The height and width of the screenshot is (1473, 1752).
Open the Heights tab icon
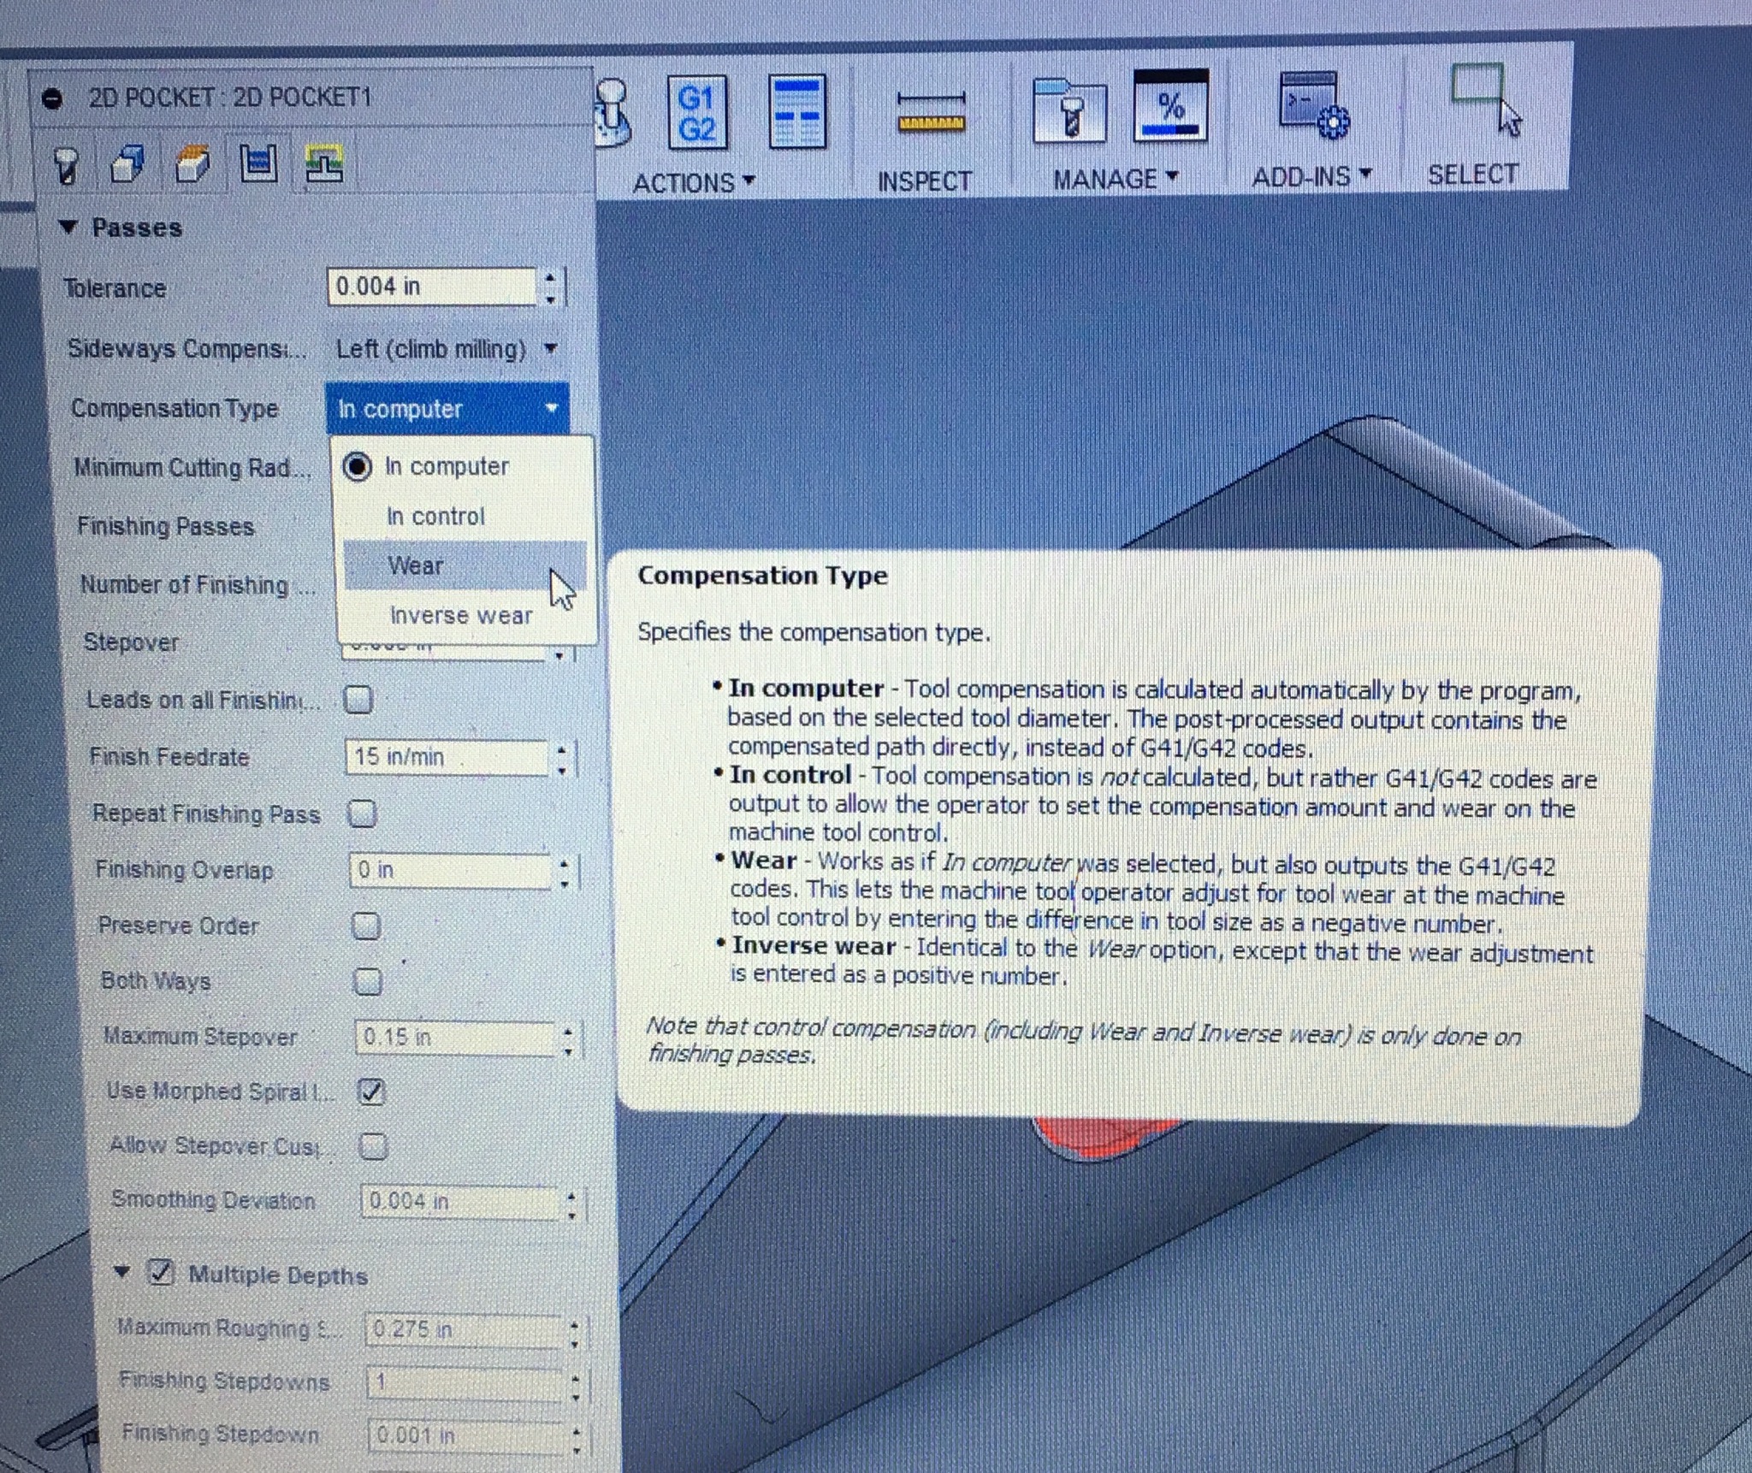(192, 163)
